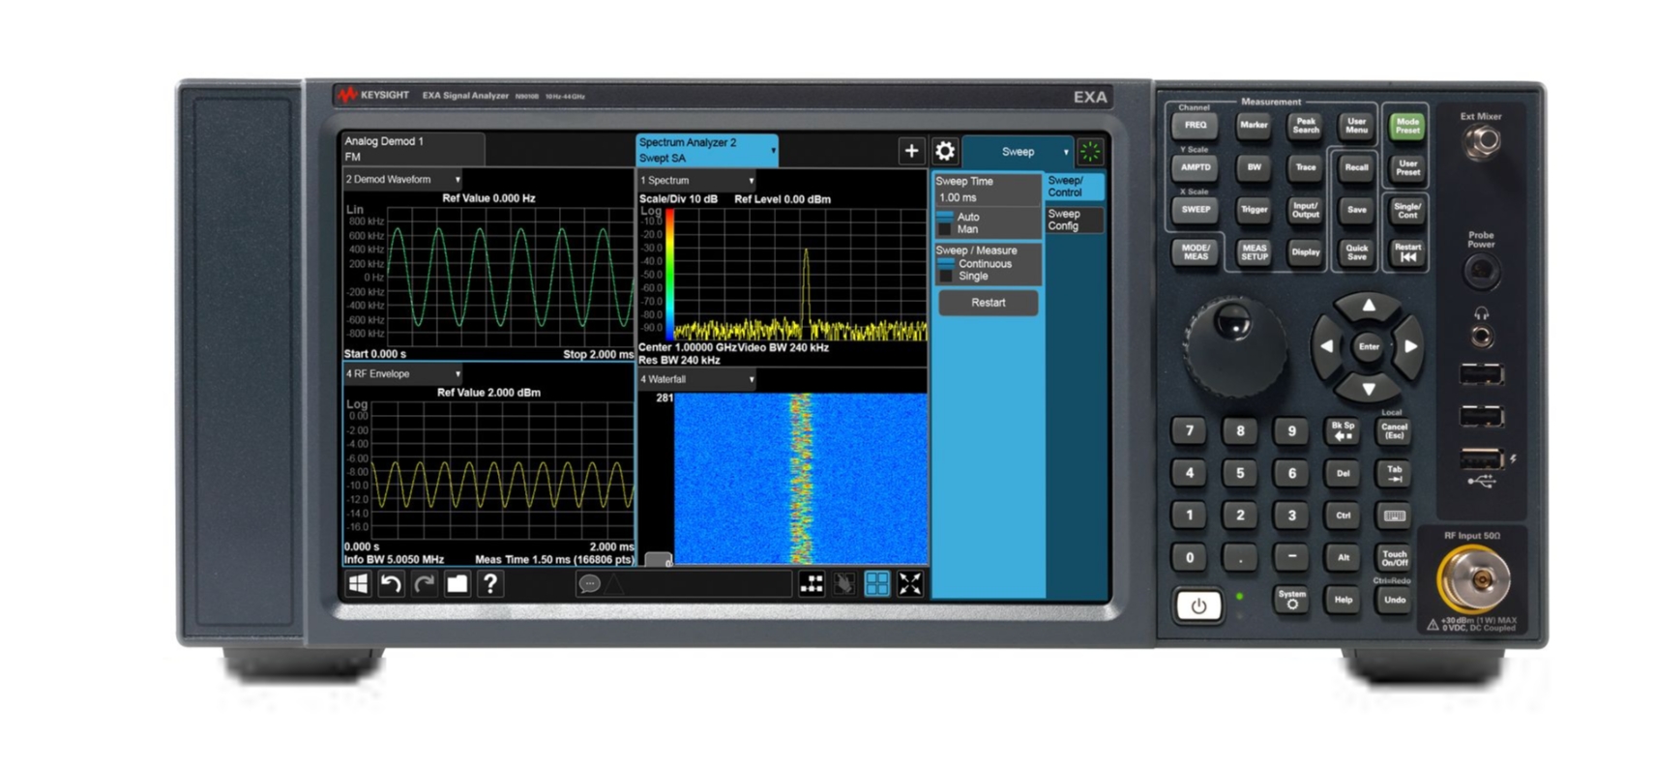Push the Quick Save key
Screen dimensions: 1655x767
click(x=1356, y=251)
